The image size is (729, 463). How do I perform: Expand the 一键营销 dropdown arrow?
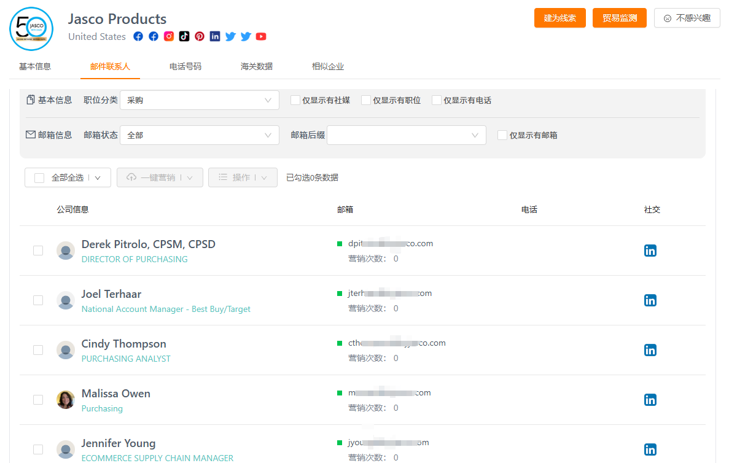click(190, 177)
